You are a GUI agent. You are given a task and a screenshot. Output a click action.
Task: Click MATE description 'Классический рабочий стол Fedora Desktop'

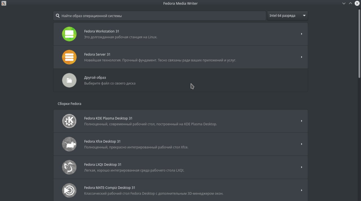click(x=154, y=193)
